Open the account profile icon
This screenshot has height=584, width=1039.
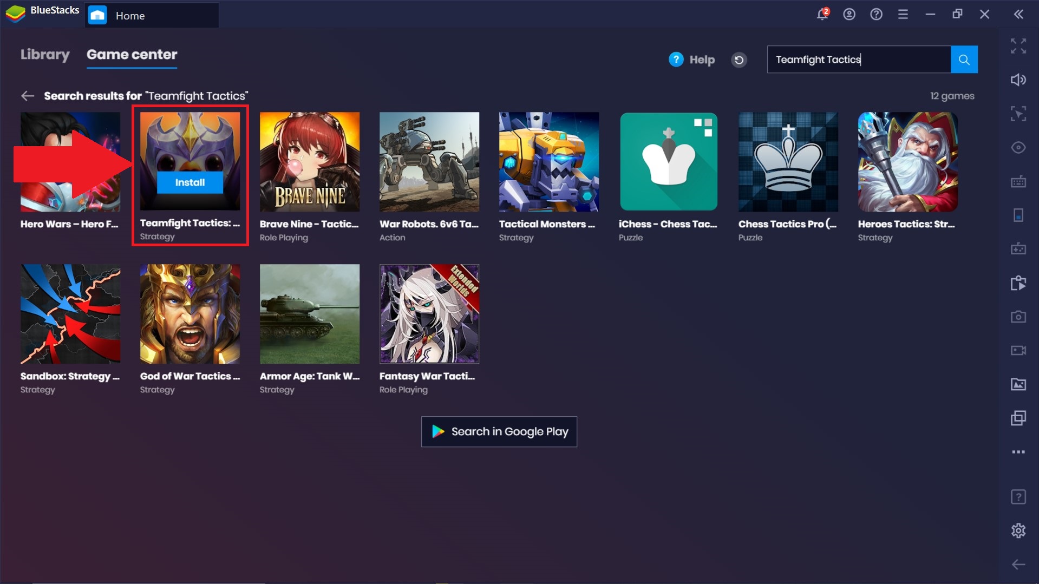(849, 15)
